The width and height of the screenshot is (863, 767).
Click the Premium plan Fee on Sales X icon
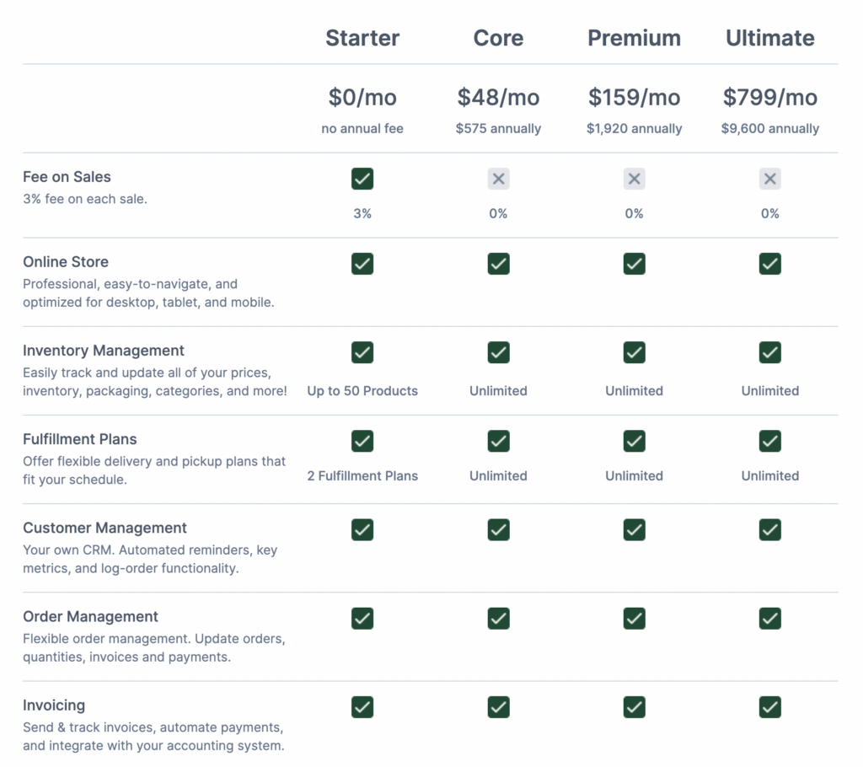[634, 179]
